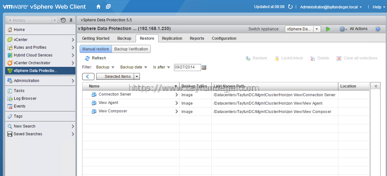
Task: Click the New Search magnifier icon
Action: pos(10,126)
